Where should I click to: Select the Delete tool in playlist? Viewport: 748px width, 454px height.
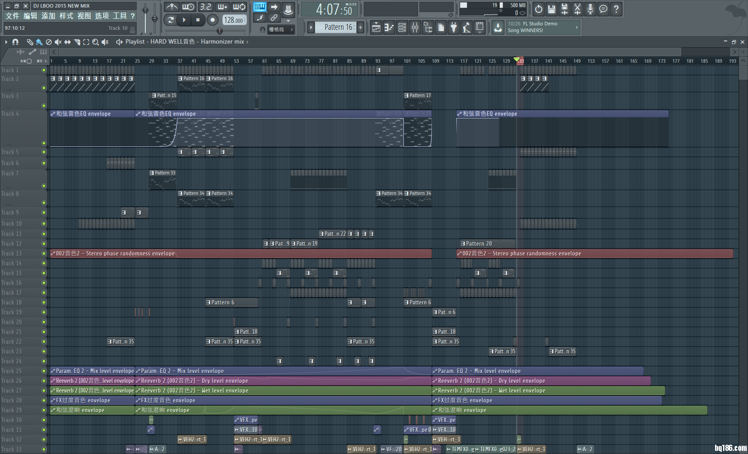tap(49, 42)
